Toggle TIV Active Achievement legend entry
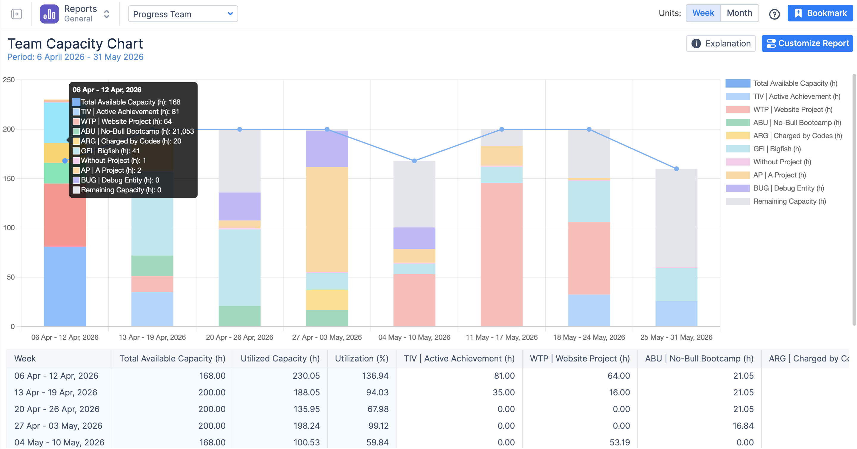Image resolution: width=857 pixels, height=449 pixels. (x=783, y=96)
